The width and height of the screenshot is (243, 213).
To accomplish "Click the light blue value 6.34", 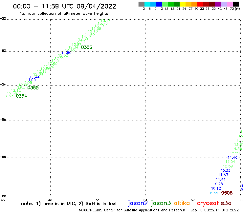I will [214, 193].
